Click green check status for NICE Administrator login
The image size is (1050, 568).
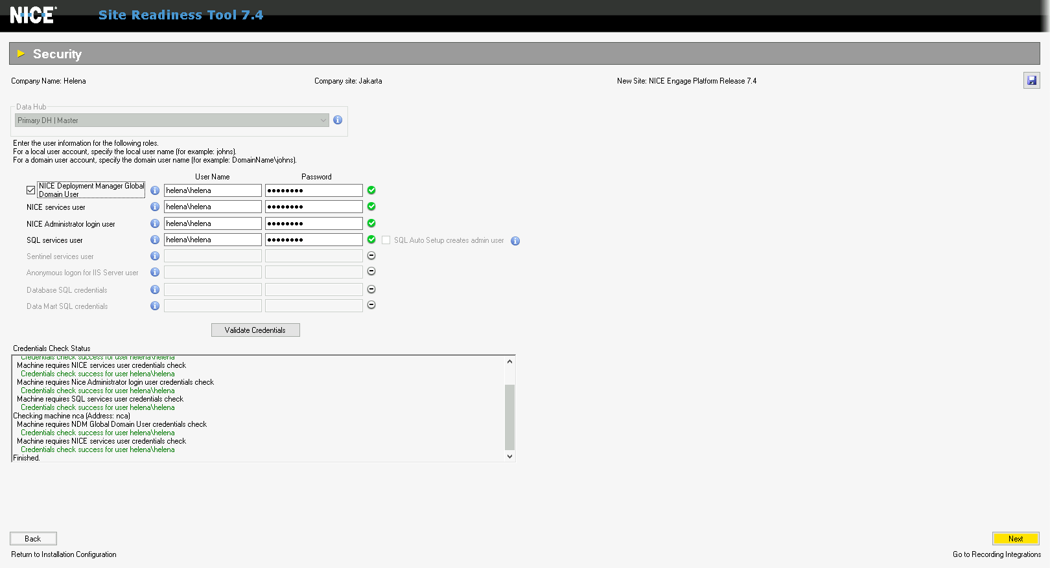(x=371, y=223)
